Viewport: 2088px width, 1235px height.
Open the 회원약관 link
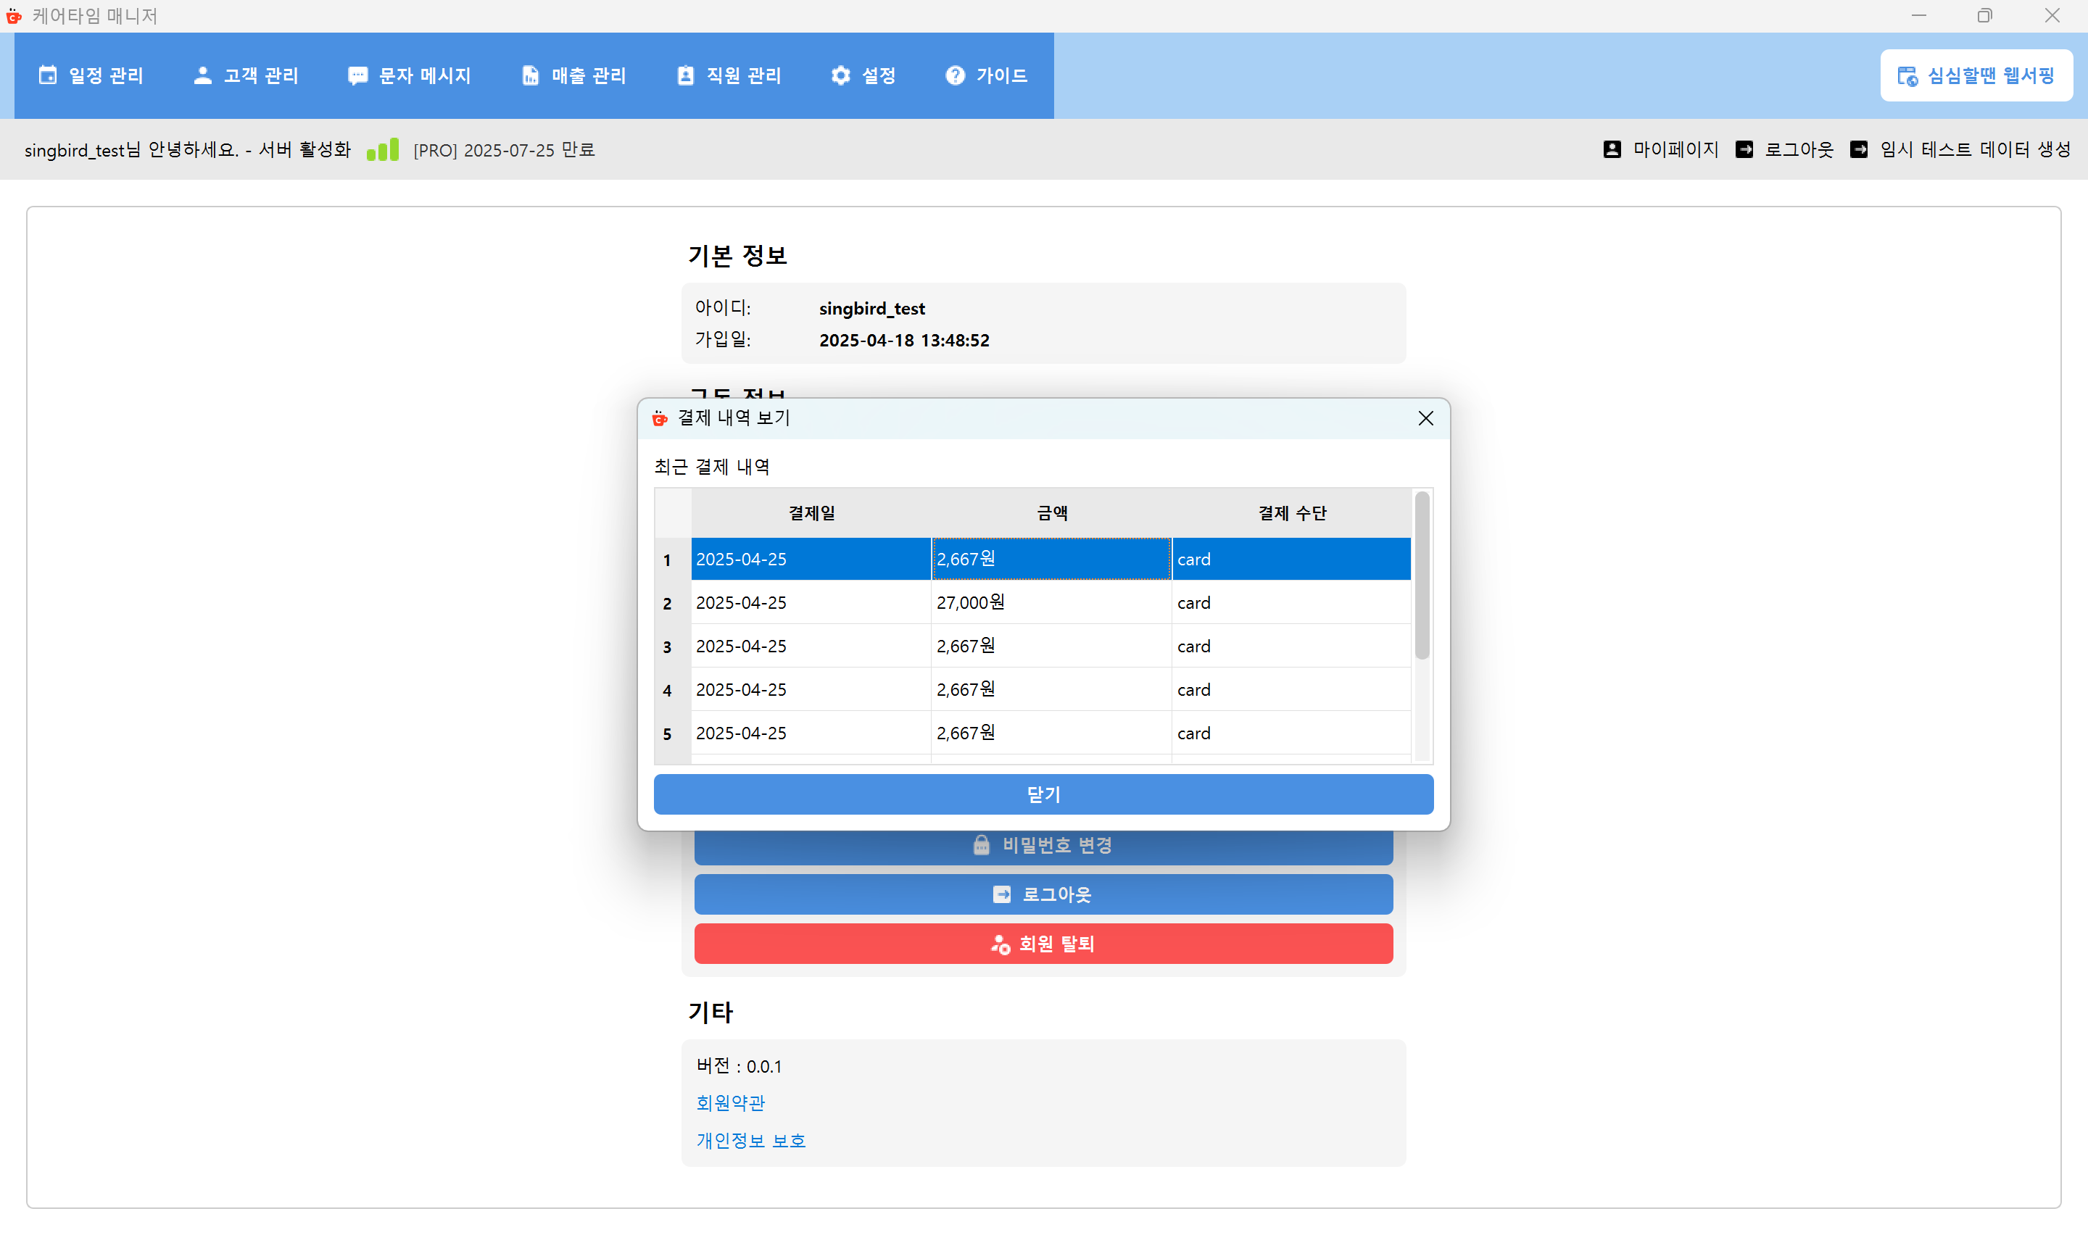(730, 1102)
